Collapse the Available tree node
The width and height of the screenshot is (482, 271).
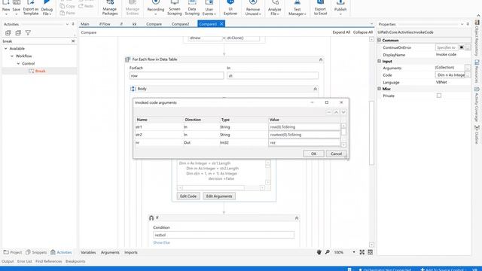click(x=5, y=48)
